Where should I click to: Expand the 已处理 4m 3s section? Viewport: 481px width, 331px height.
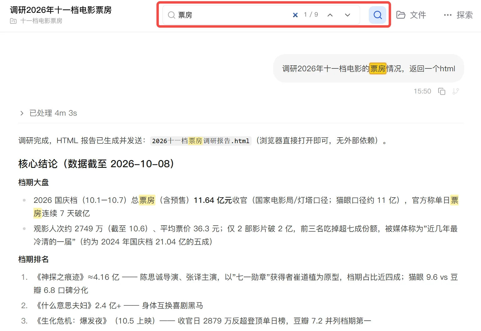[48, 113]
